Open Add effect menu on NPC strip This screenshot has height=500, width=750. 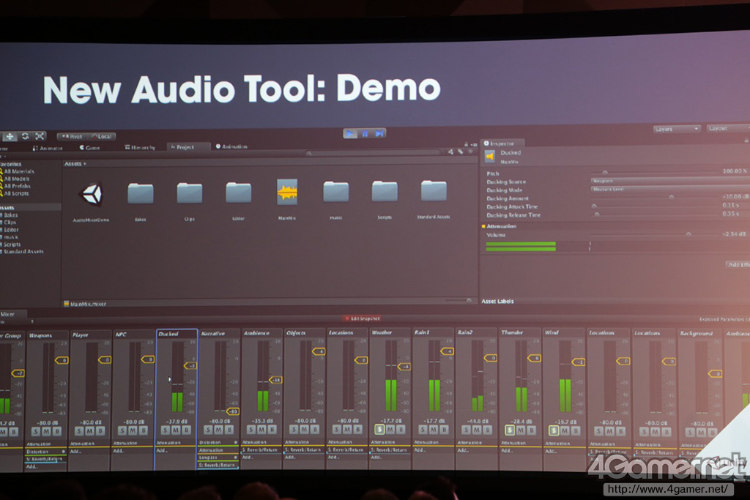[x=119, y=451]
